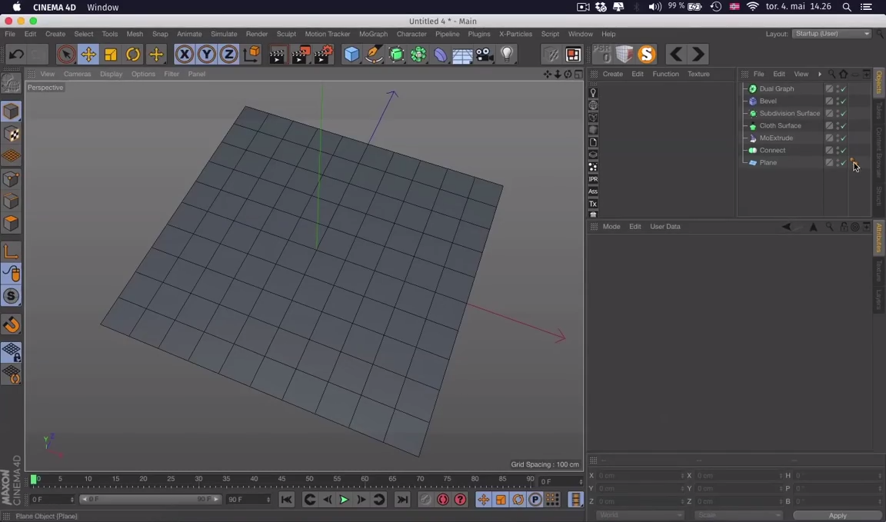Click the back arrow toolbar icon
This screenshot has width=886, height=522.
tap(676, 55)
